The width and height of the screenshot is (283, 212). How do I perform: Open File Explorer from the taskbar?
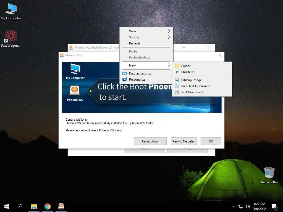tap(34, 206)
